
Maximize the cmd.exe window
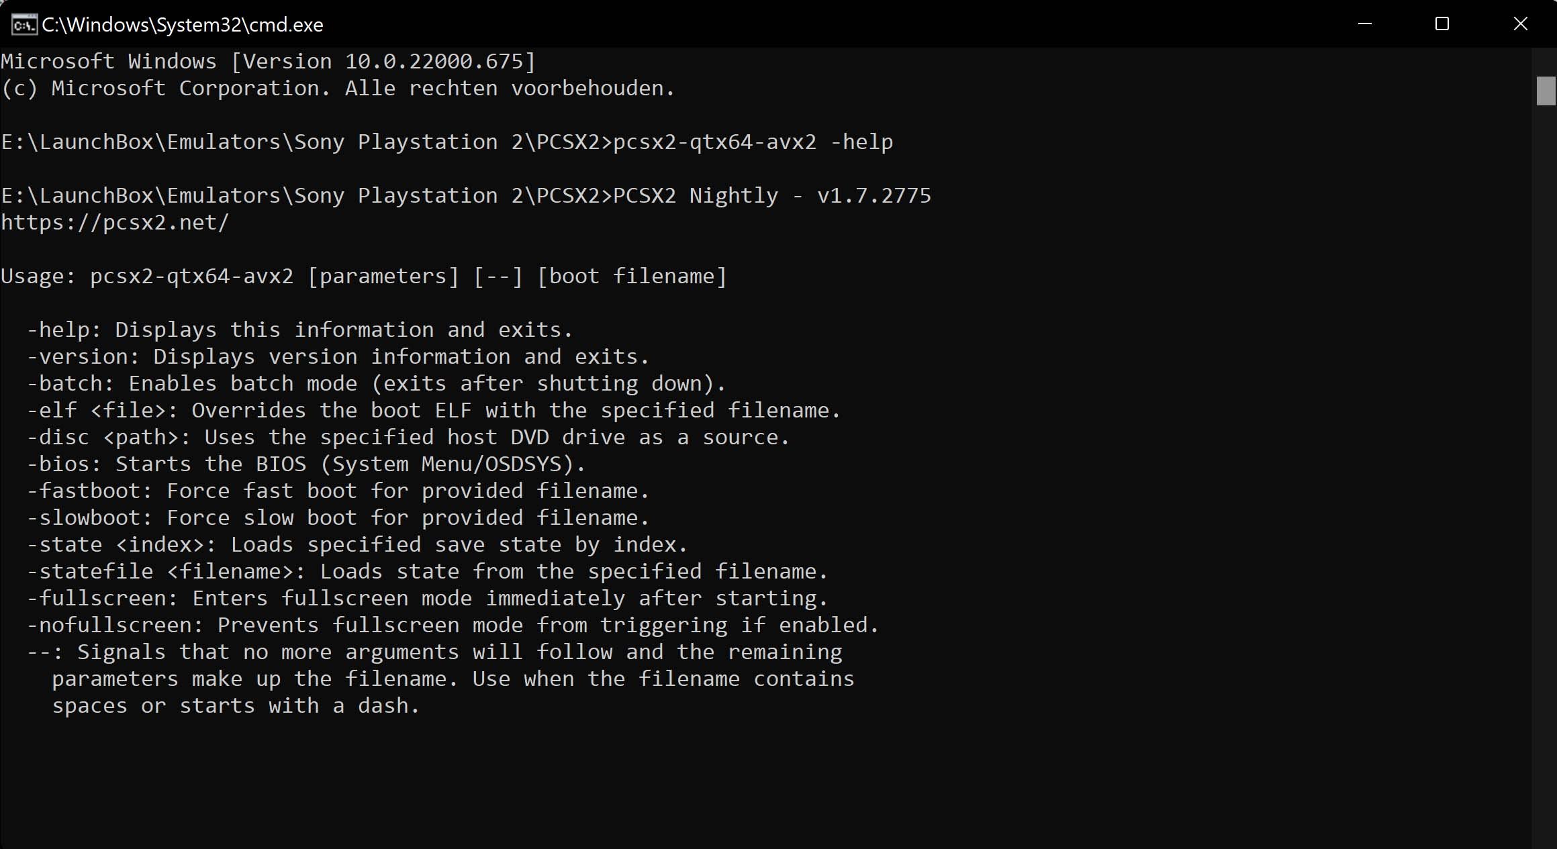[1442, 24]
